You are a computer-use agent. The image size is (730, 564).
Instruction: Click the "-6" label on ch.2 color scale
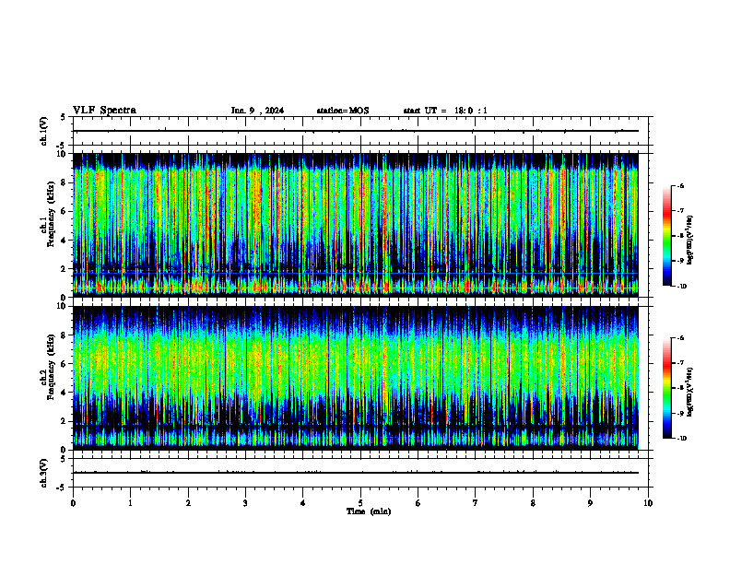click(680, 338)
